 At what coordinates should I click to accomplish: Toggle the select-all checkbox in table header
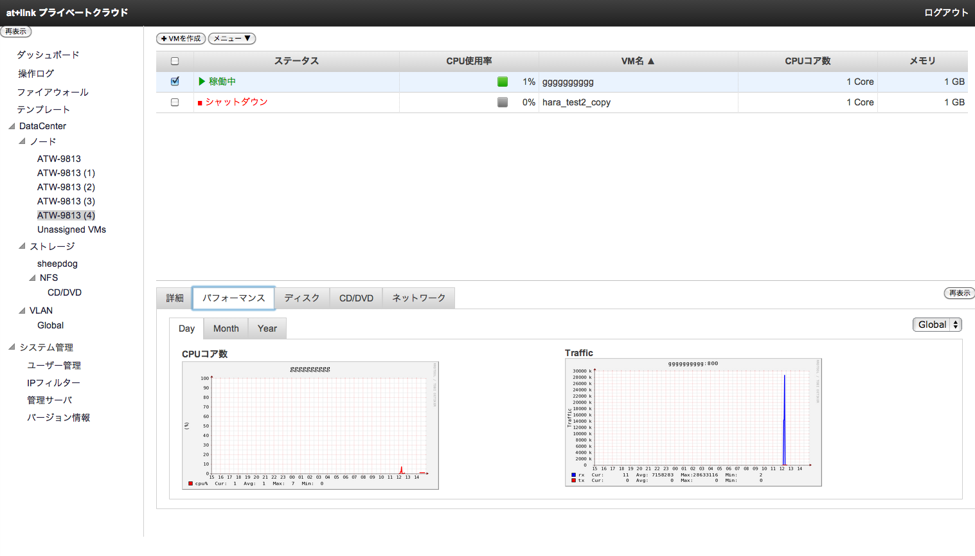point(175,61)
